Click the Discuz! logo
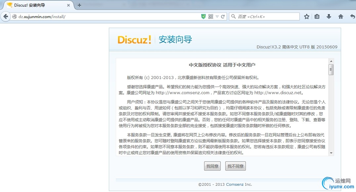The height and width of the screenshot is (192, 356). 134,40
